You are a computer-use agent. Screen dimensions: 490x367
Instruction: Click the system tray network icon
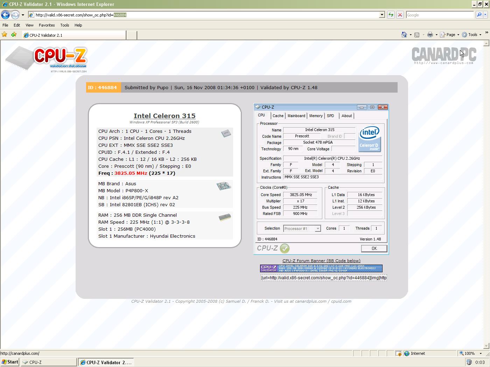point(469,362)
